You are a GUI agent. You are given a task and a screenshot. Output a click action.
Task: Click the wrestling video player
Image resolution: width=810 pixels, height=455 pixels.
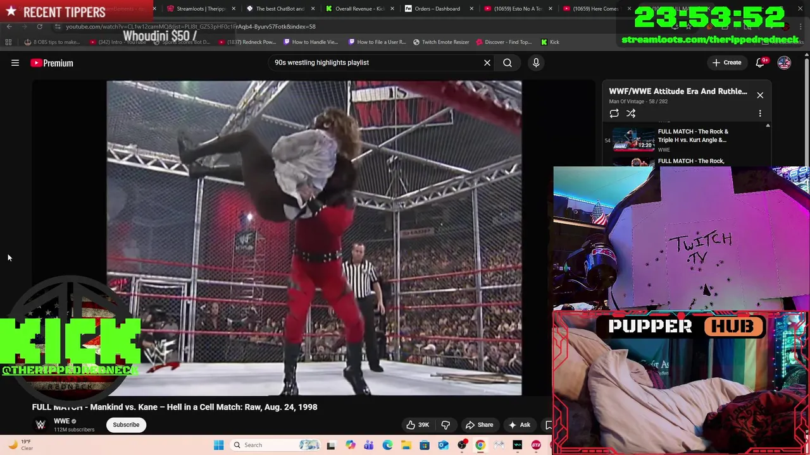coord(314,238)
